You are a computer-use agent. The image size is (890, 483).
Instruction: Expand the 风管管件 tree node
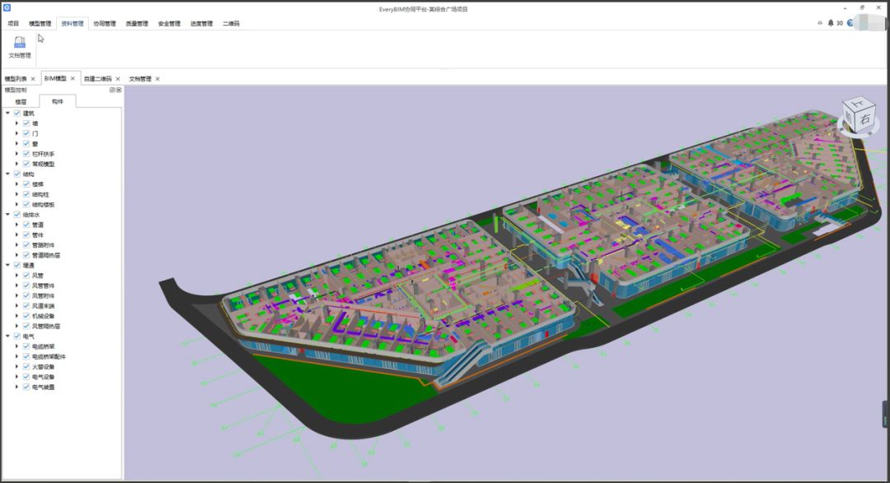coord(17,286)
